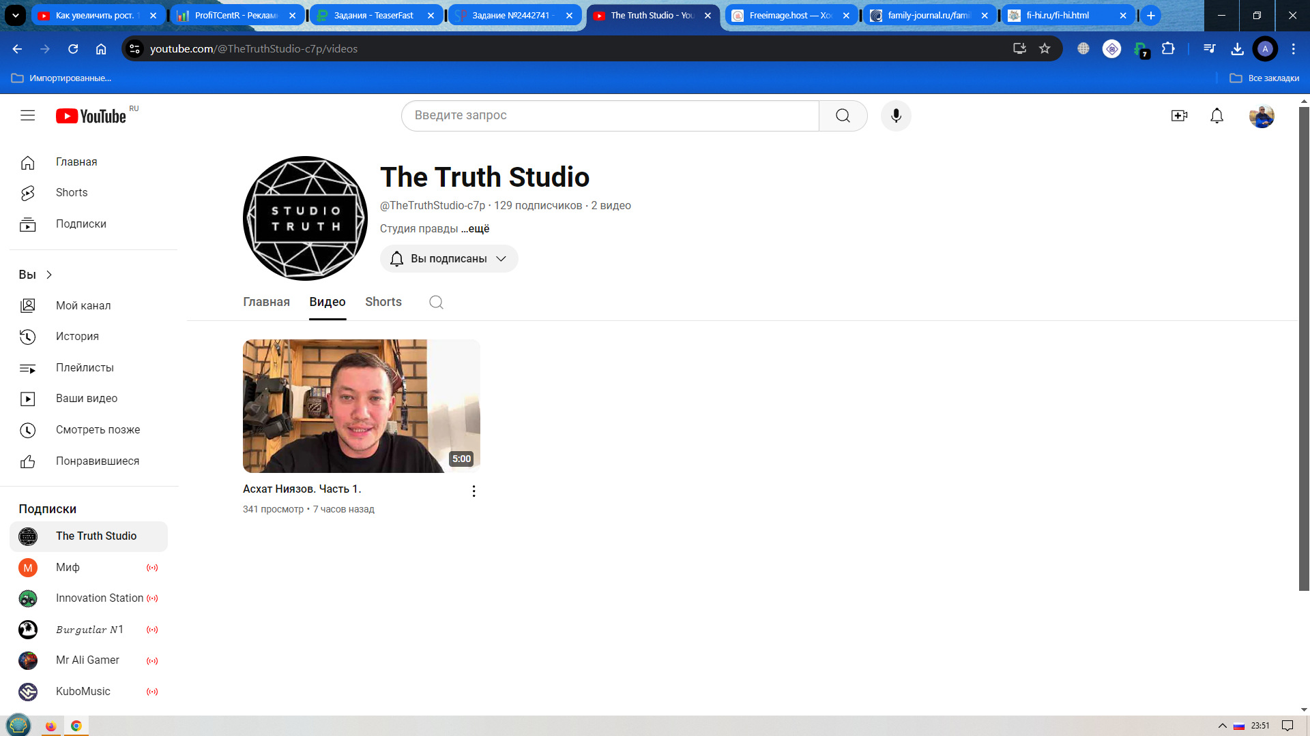This screenshot has height=736, width=1310.
Task: Open video options three-dot menu
Action: click(x=474, y=491)
